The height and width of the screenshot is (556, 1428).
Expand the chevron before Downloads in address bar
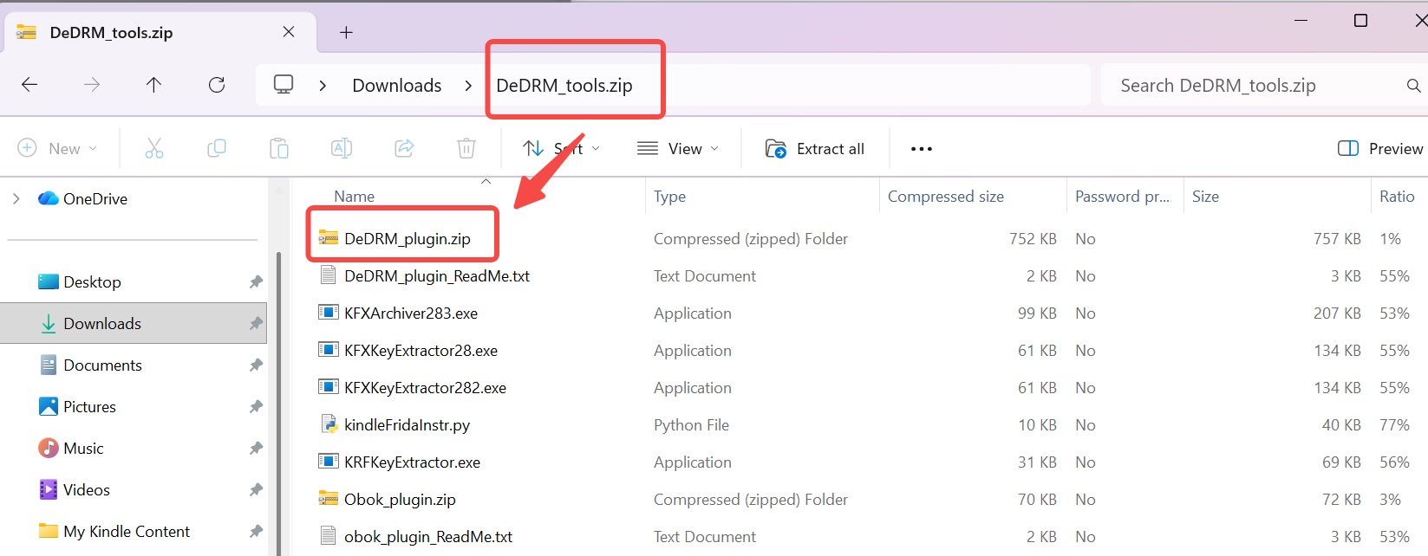tap(323, 86)
